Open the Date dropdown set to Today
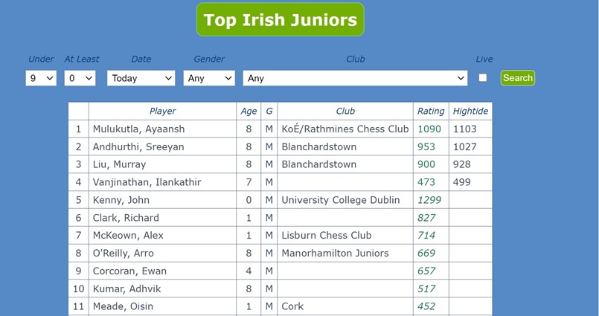Screen dimensions: 599x316 pyautogui.click(x=141, y=78)
